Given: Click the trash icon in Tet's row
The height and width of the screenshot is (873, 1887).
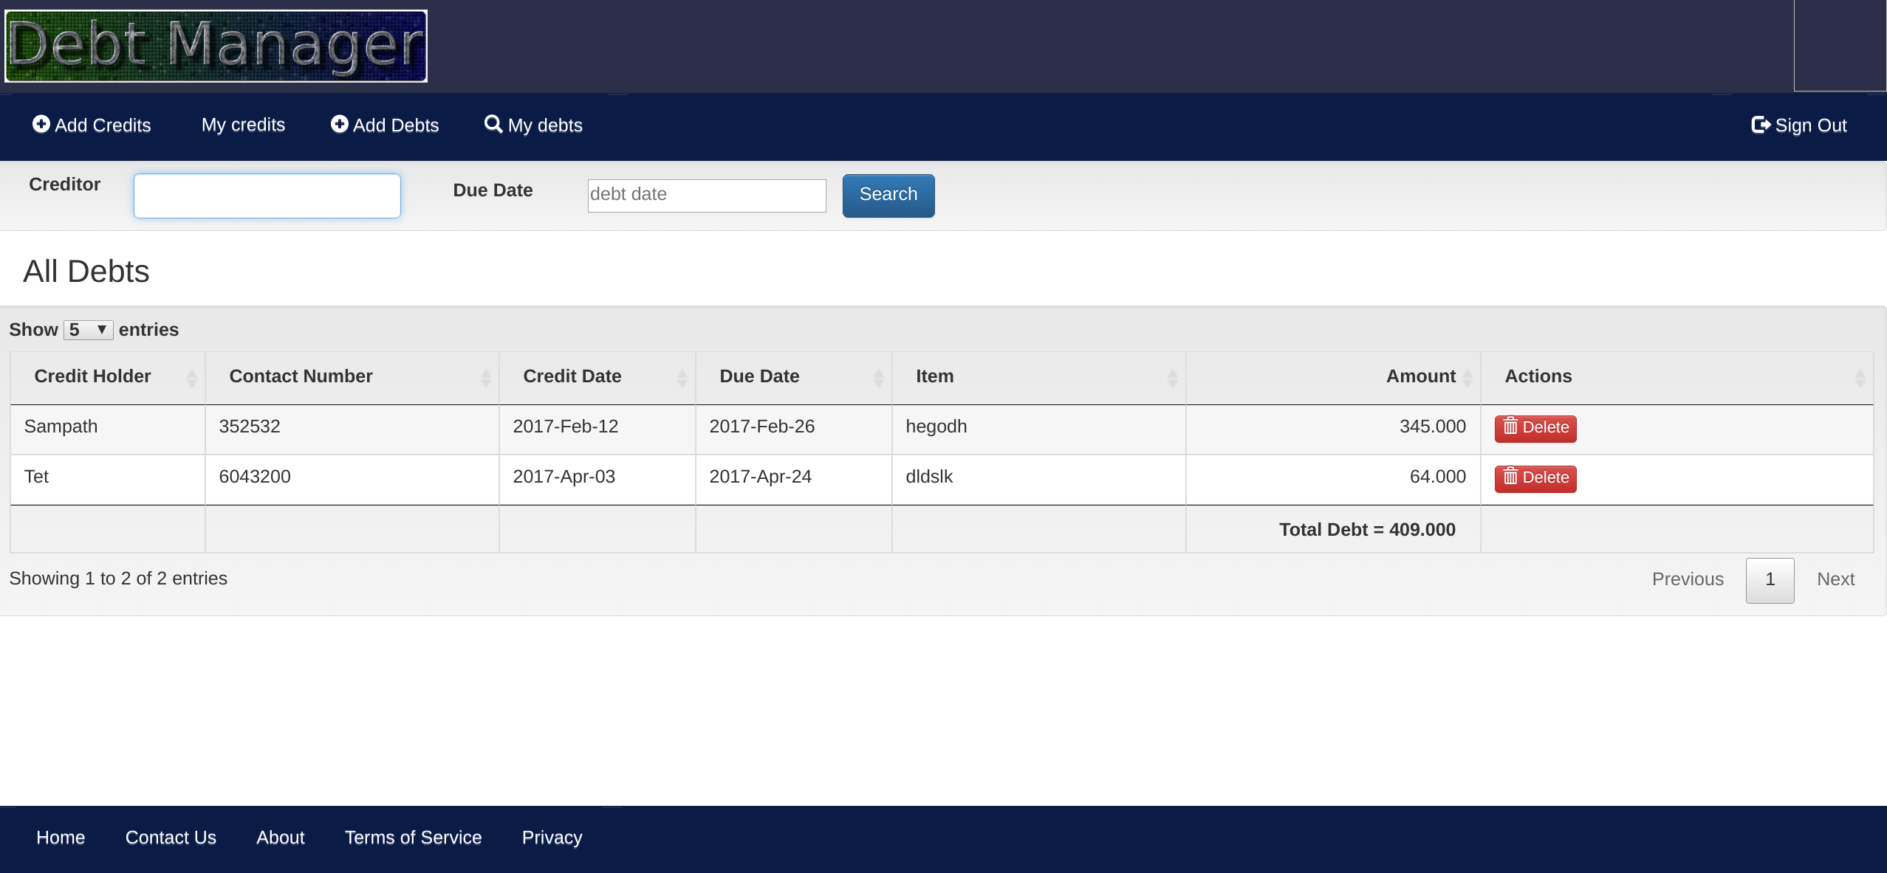Looking at the screenshot, I should (x=1510, y=477).
